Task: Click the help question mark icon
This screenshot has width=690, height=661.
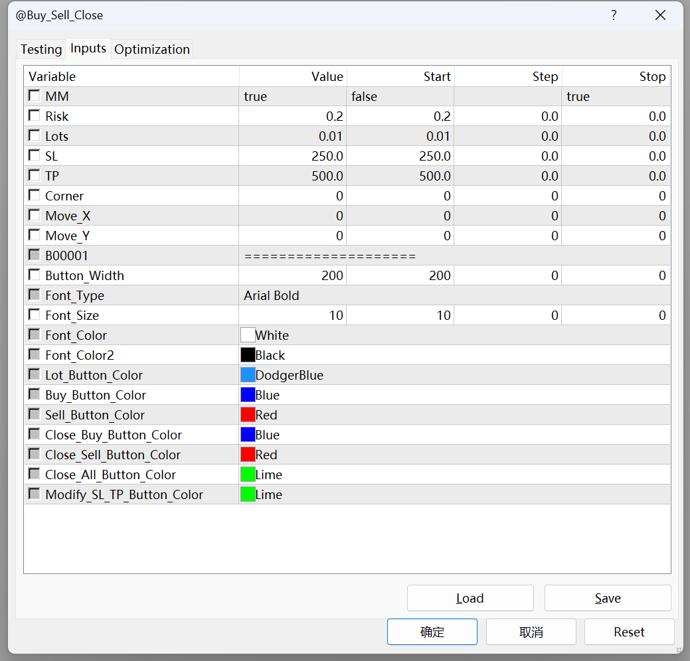Action: tap(614, 15)
